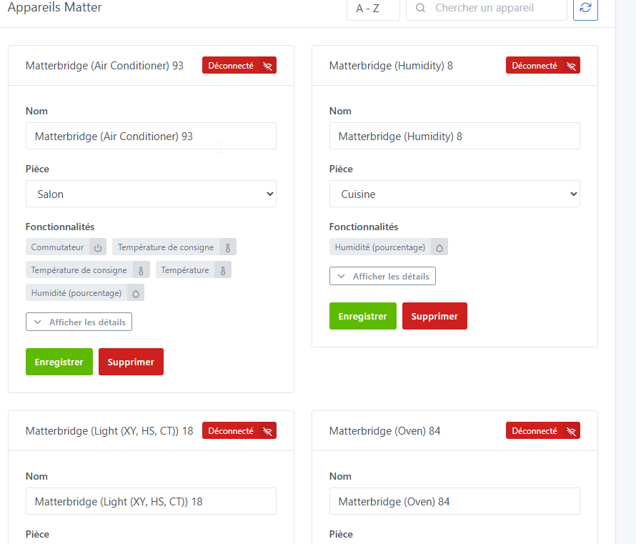Click the Oven 84 name input field
The width and height of the screenshot is (636, 544).
454,501
